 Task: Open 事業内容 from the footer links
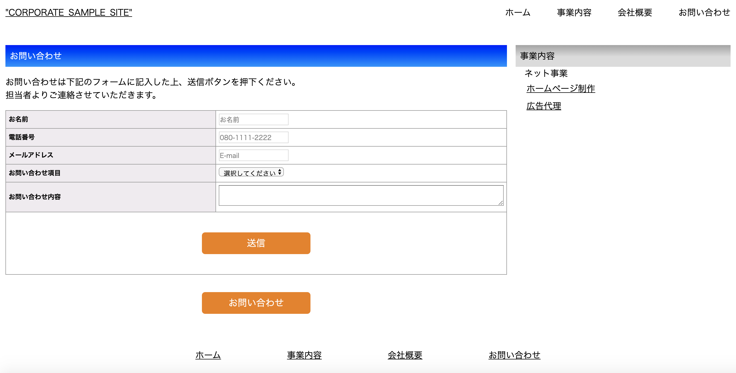click(x=304, y=355)
